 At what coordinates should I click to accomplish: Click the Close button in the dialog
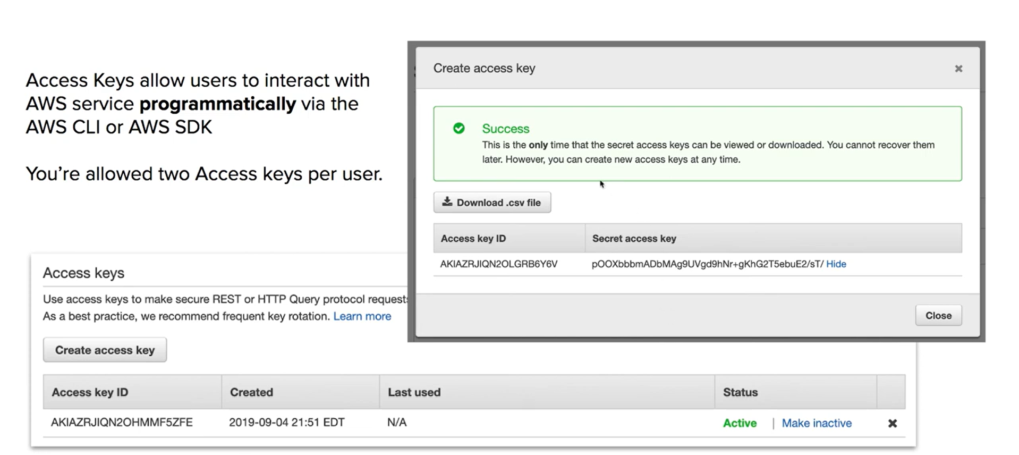click(938, 315)
